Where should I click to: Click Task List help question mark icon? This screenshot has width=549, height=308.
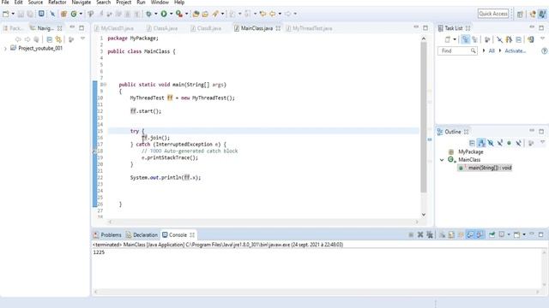544,51
